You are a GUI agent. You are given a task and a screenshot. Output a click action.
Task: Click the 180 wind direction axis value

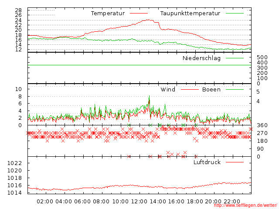coord(262,141)
